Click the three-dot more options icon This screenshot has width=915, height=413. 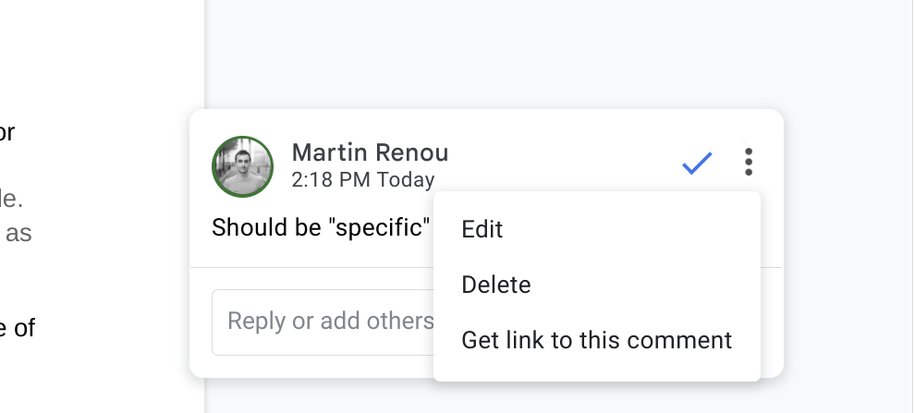pyautogui.click(x=749, y=163)
